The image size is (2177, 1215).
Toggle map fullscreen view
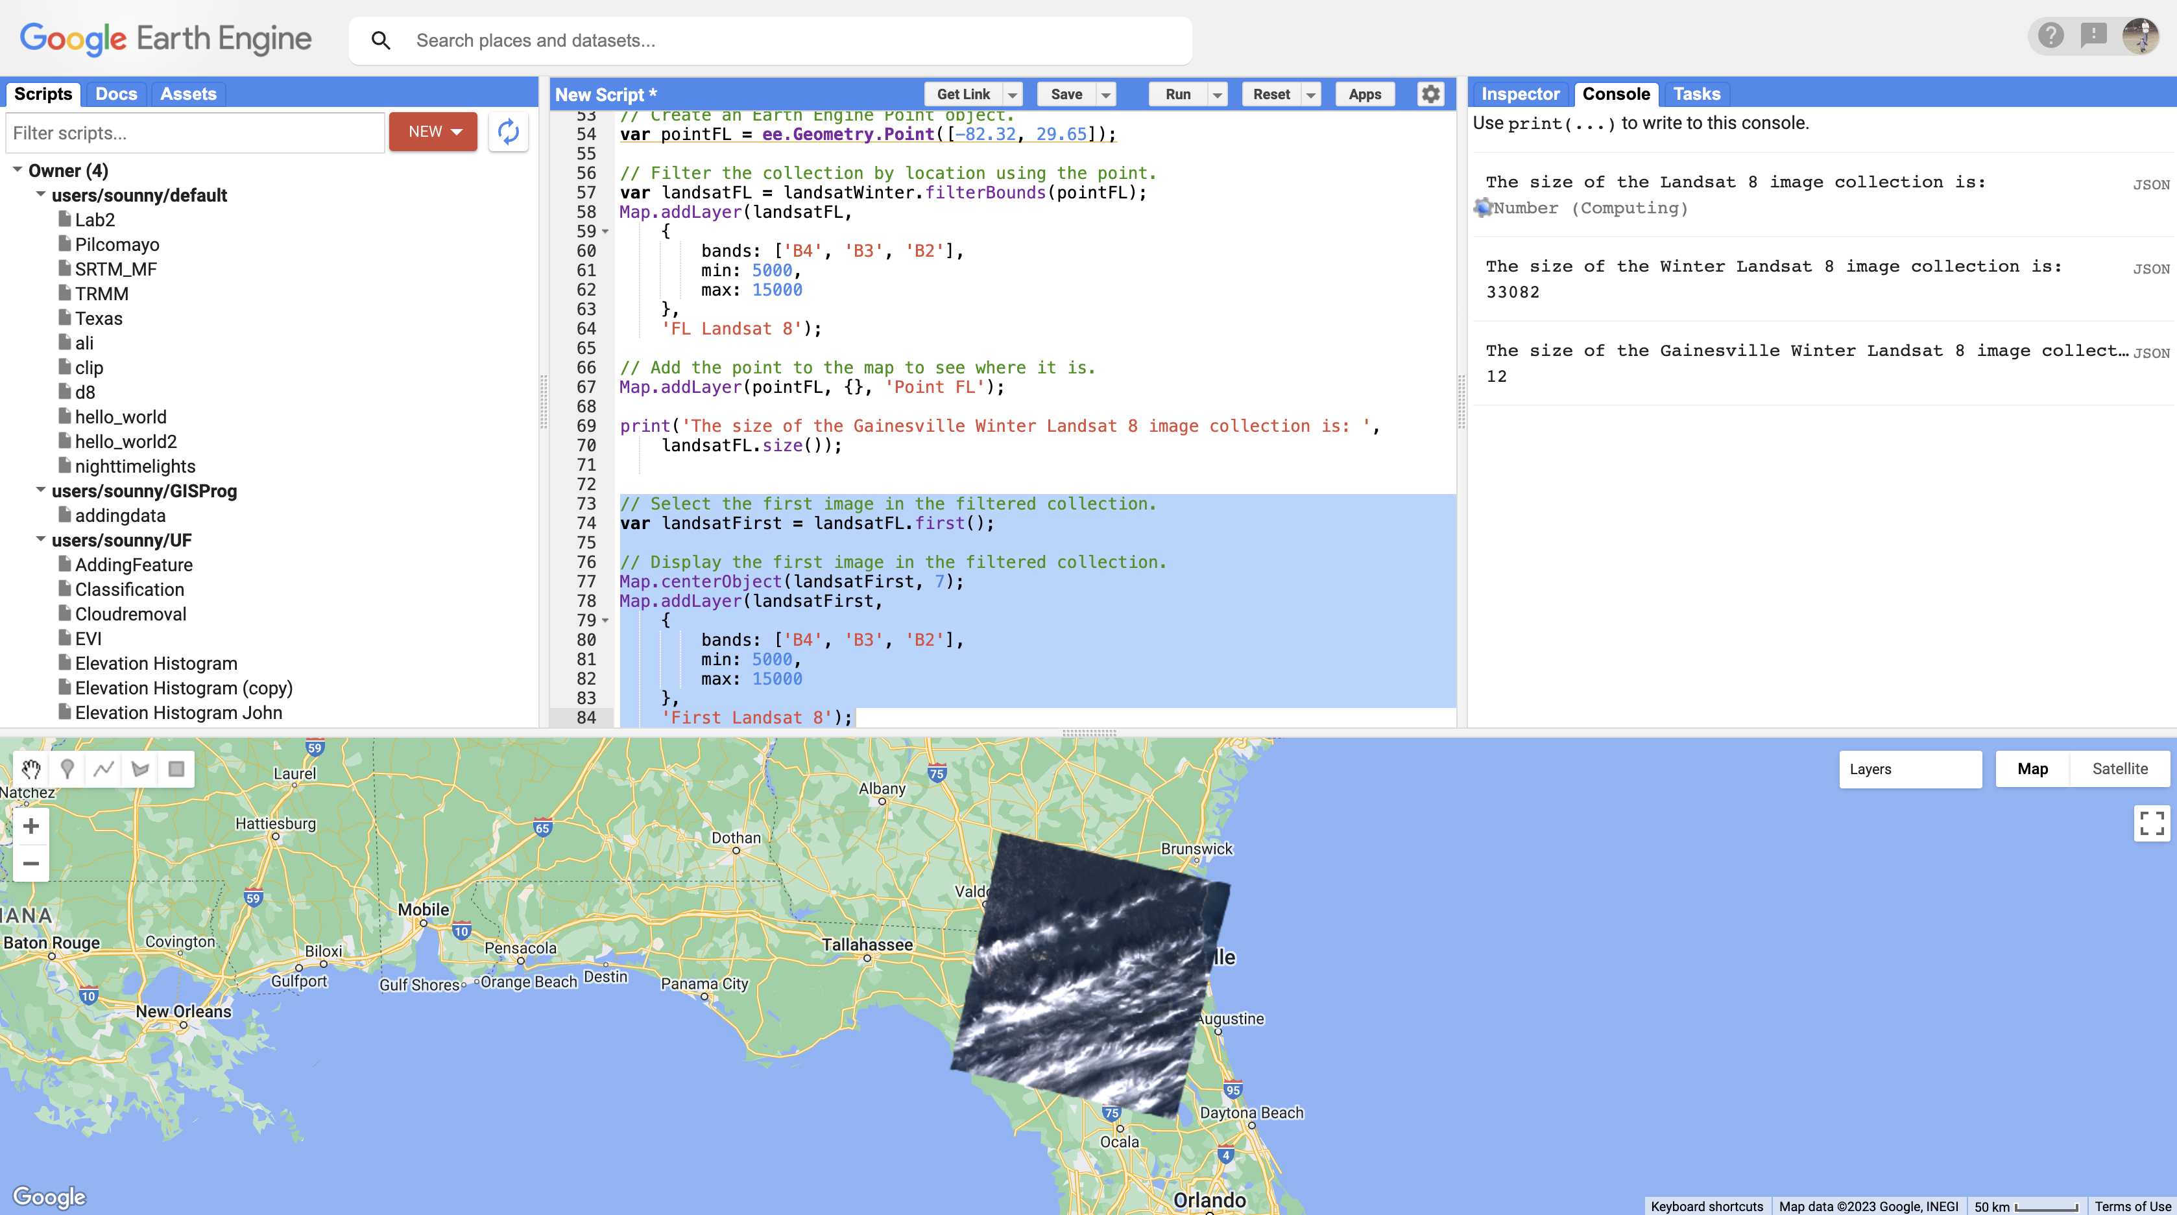2151,823
